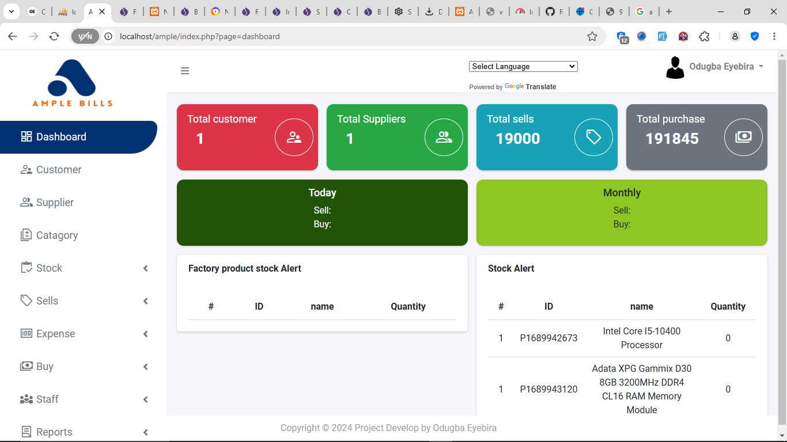Open the Supplier sidebar menu item
Image resolution: width=787 pixels, height=442 pixels.
pyautogui.click(x=55, y=203)
